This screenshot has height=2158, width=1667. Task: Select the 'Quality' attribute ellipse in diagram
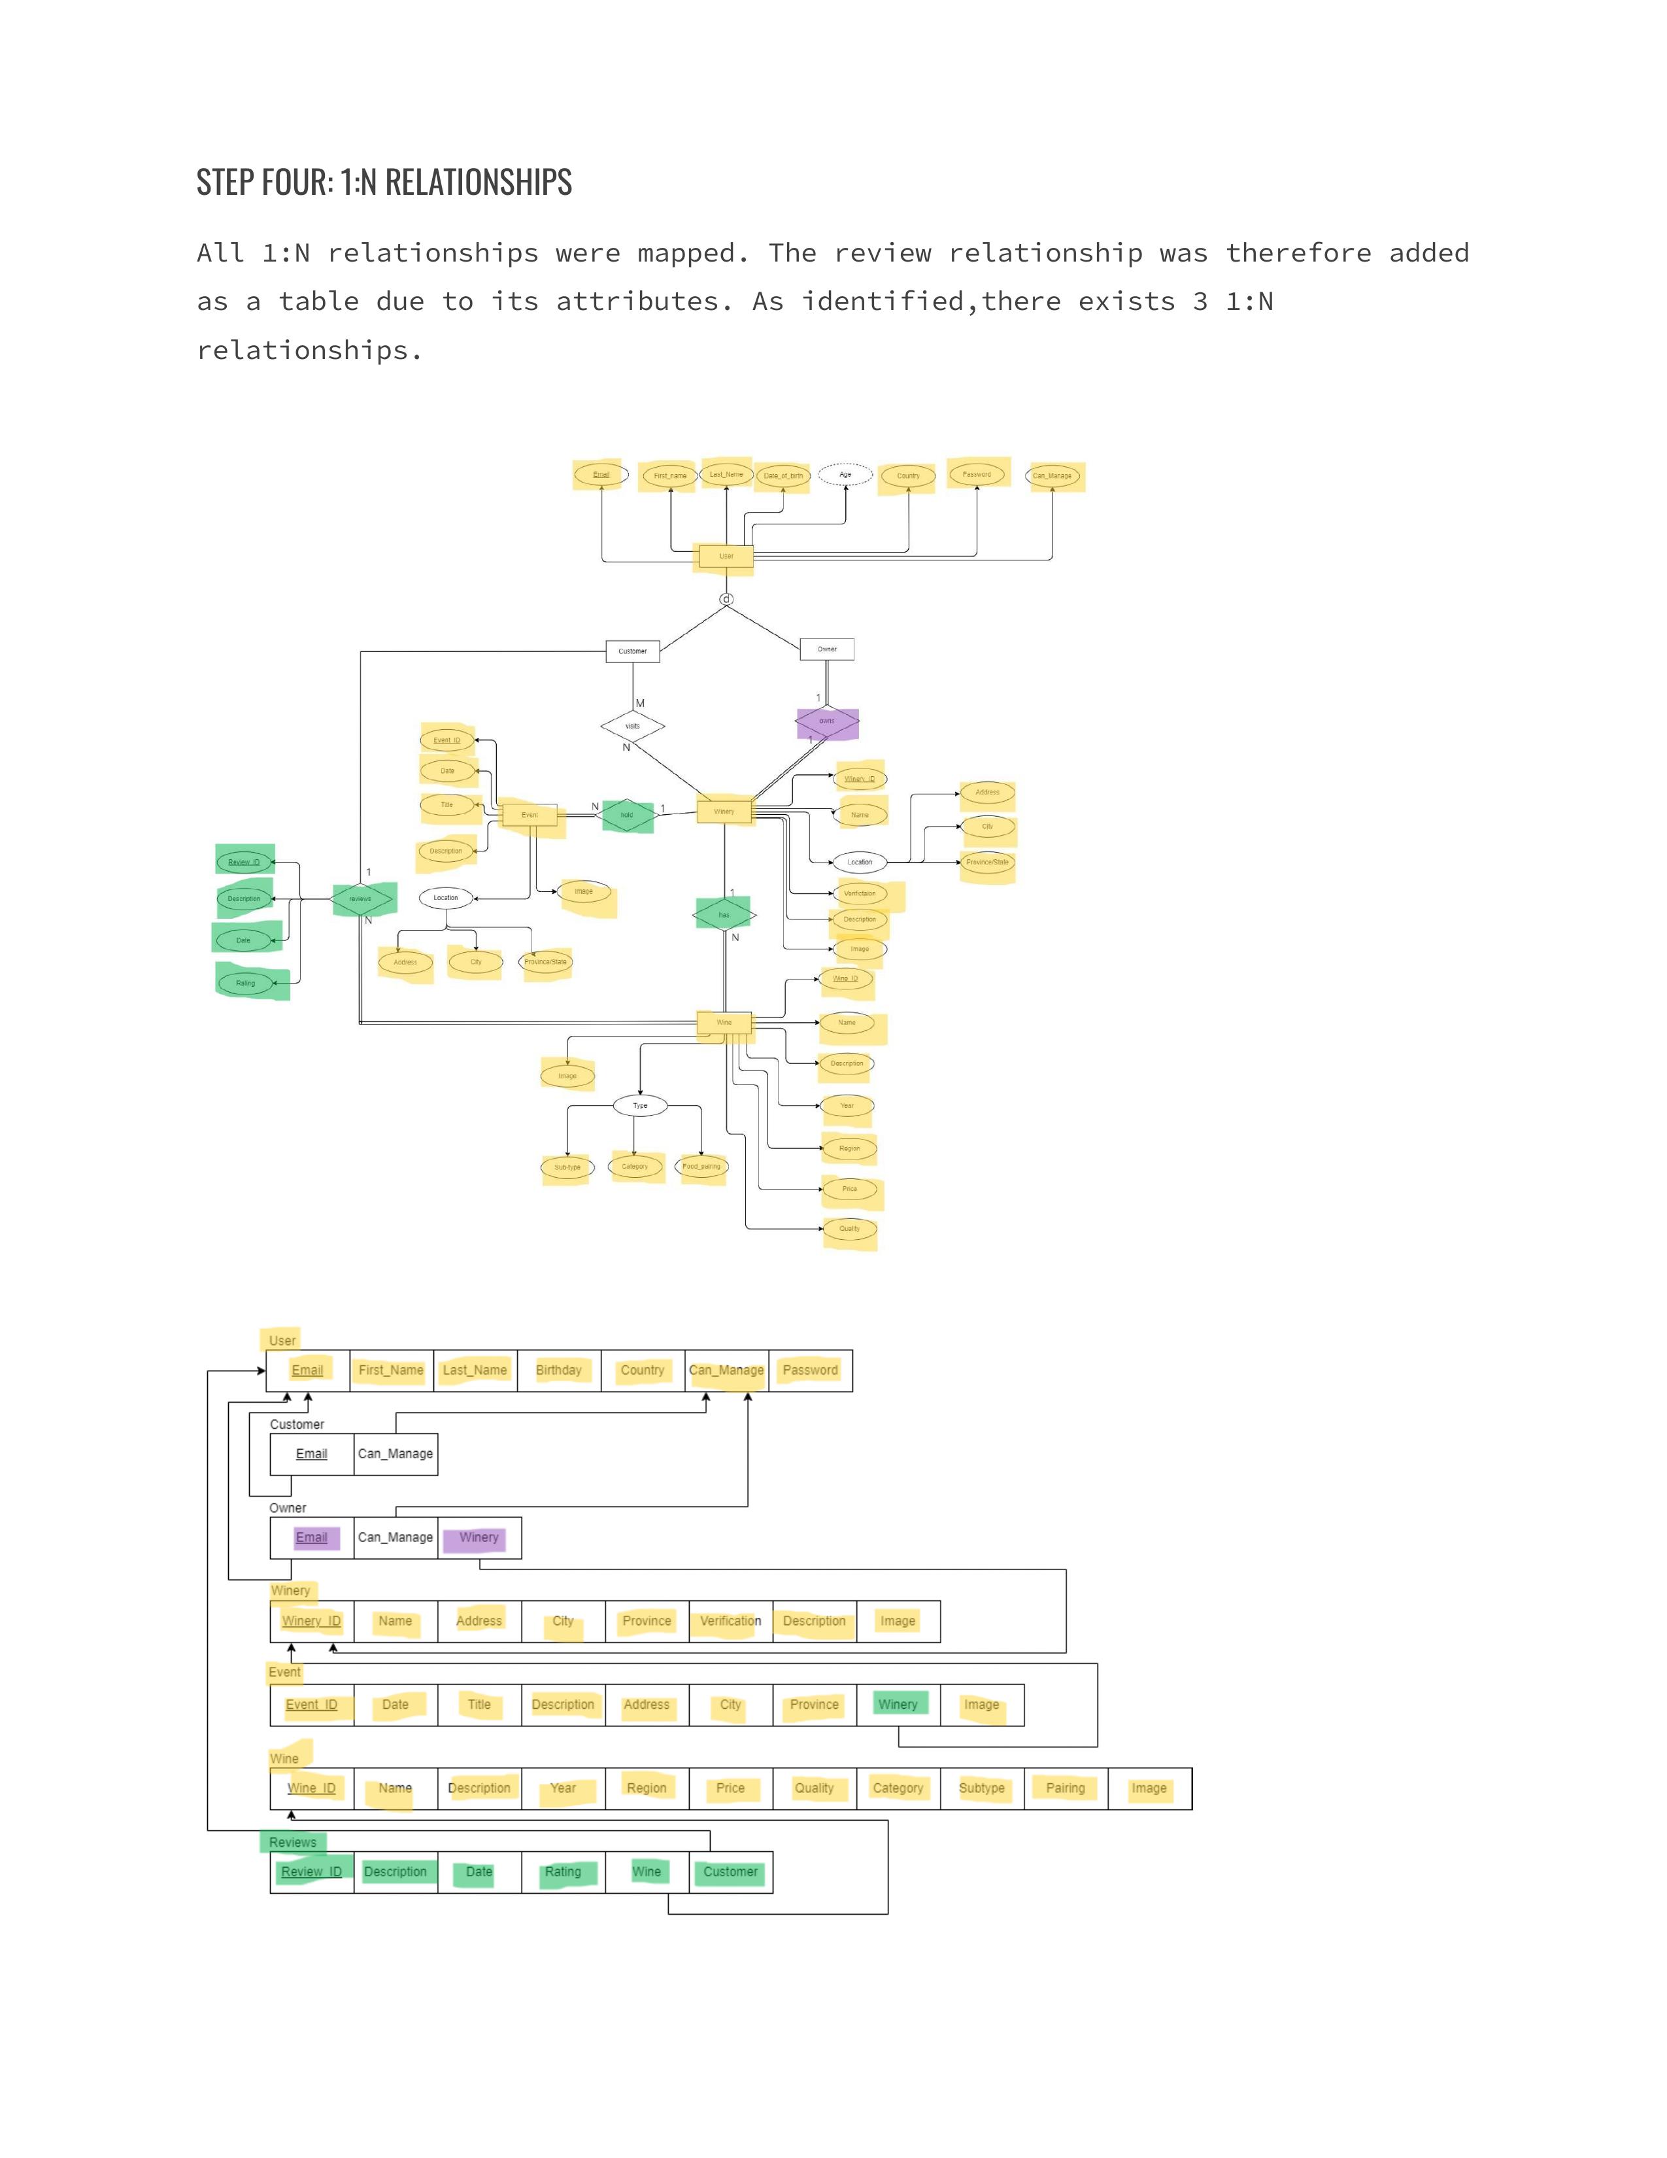(849, 1229)
